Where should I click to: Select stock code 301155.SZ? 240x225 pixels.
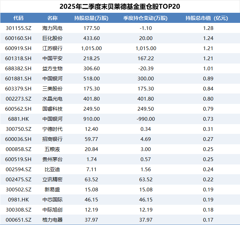18,28
